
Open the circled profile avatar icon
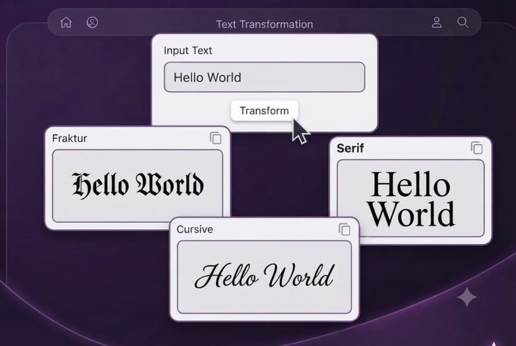pos(92,22)
